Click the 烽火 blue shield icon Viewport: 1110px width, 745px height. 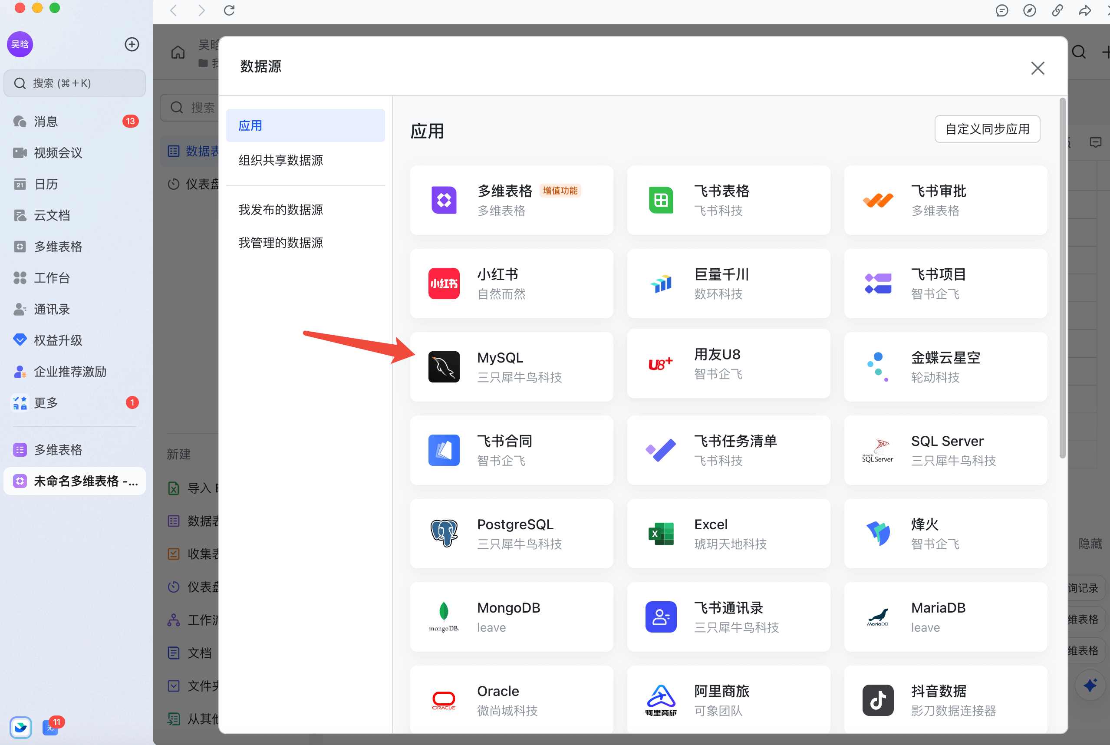(x=878, y=533)
